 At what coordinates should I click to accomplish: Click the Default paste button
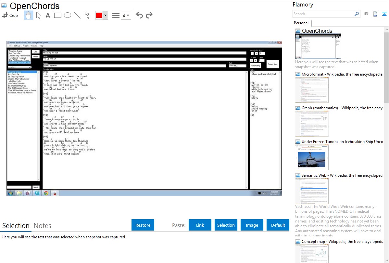tap(278, 225)
